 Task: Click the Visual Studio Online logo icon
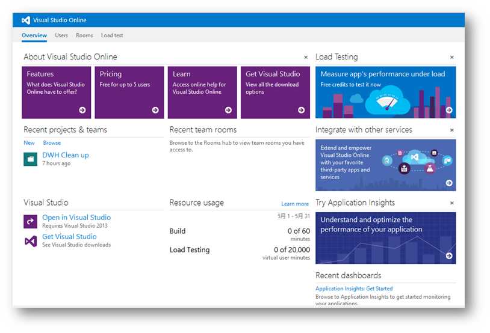point(26,20)
